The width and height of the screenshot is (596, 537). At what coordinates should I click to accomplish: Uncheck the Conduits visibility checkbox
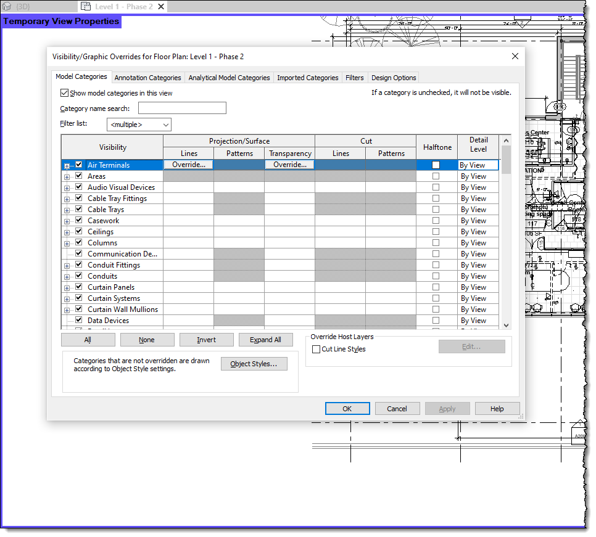click(x=78, y=276)
